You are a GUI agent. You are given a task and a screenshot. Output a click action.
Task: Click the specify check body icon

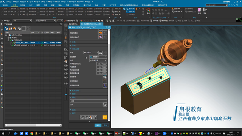(101, 33)
